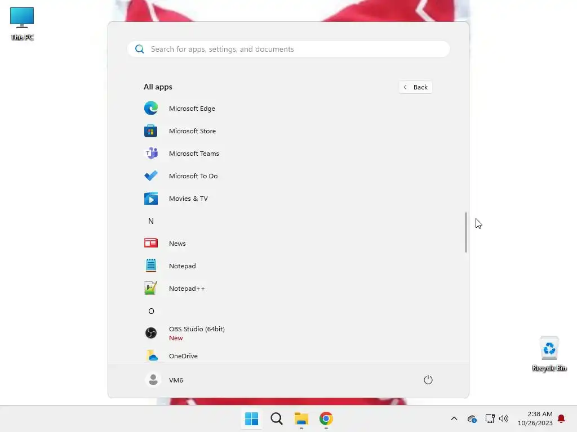Click the Microsoft Edge label
Viewport: 577px width, 432px height.
tap(192, 109)
